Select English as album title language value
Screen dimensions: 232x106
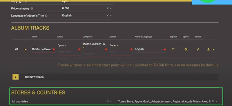[x=67, y=15]
